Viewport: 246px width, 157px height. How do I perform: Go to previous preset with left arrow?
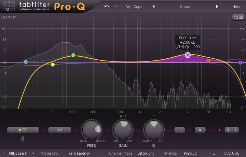coord(154,6)
